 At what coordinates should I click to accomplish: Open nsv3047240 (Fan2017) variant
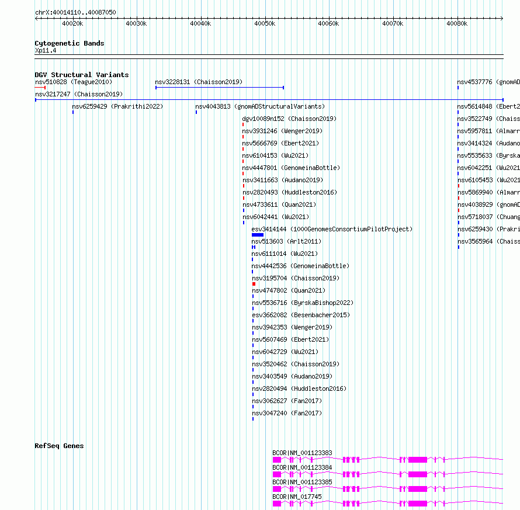tap(287, 413)
